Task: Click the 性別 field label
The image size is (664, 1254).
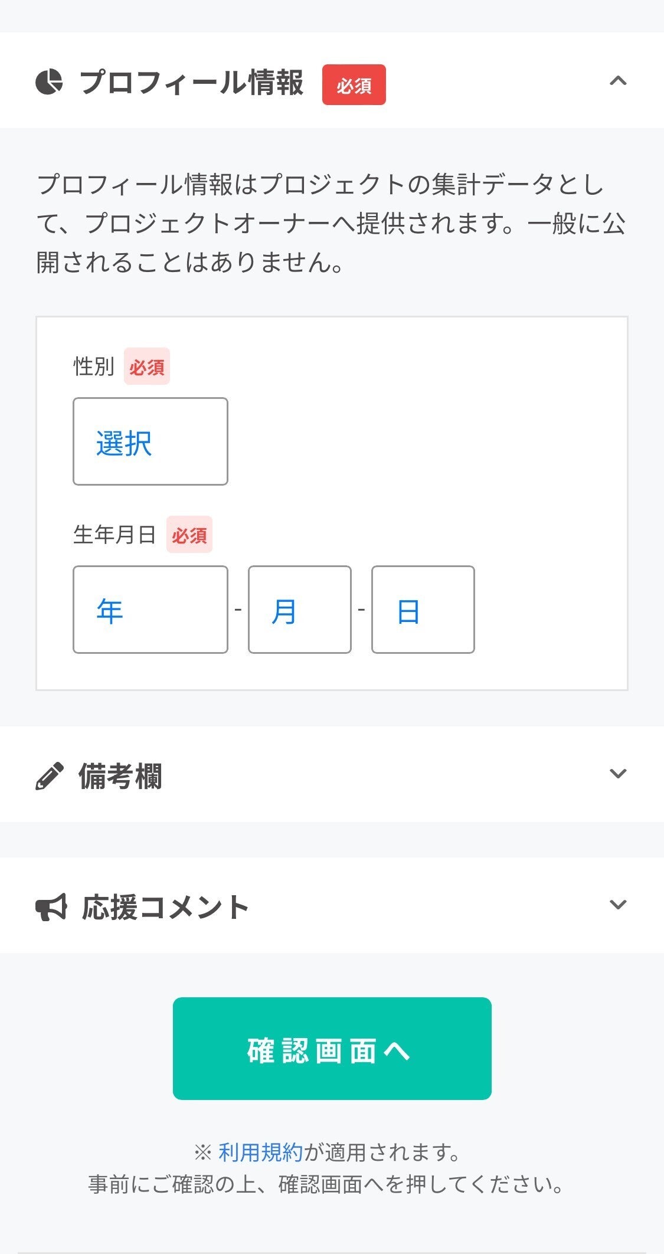Action: (x=93, y=366)
